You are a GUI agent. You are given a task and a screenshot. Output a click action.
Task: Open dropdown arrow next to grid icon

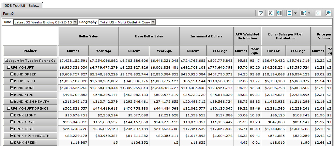point(309,13)
